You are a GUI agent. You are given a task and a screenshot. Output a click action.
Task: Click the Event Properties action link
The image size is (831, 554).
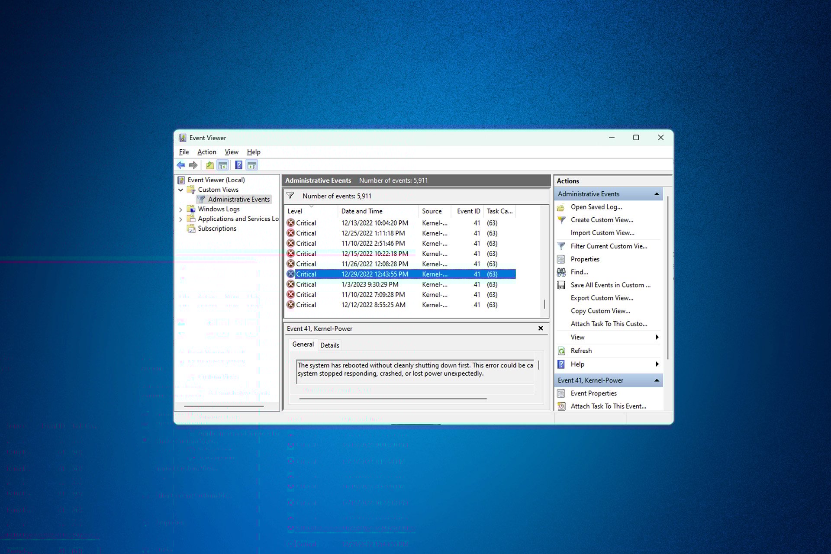pyautogui.click(x=594, y=393)
